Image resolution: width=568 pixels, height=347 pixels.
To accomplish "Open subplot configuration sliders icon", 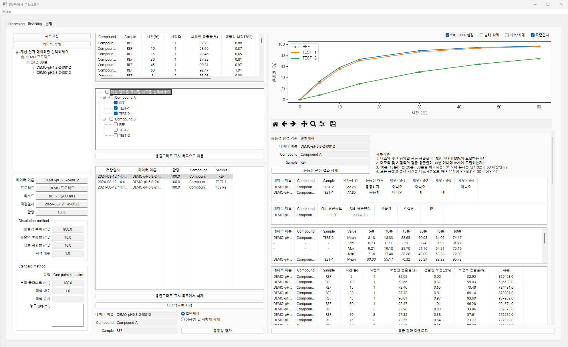I will pyautogui.click(x=322, y=124).
